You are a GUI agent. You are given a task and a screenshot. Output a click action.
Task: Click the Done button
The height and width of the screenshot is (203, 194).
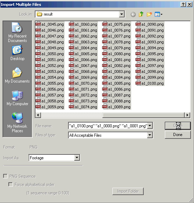point(178,135)
